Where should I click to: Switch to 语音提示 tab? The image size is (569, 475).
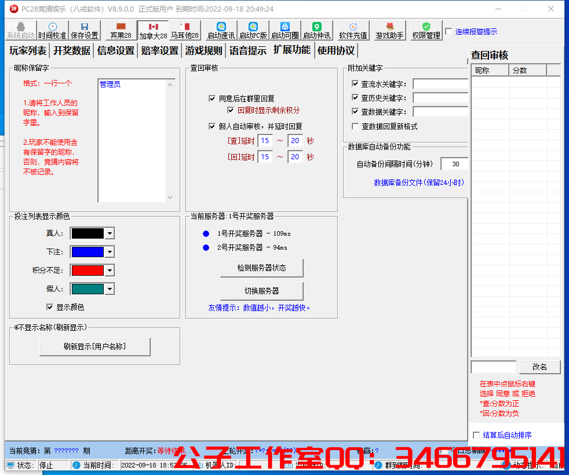248,50
